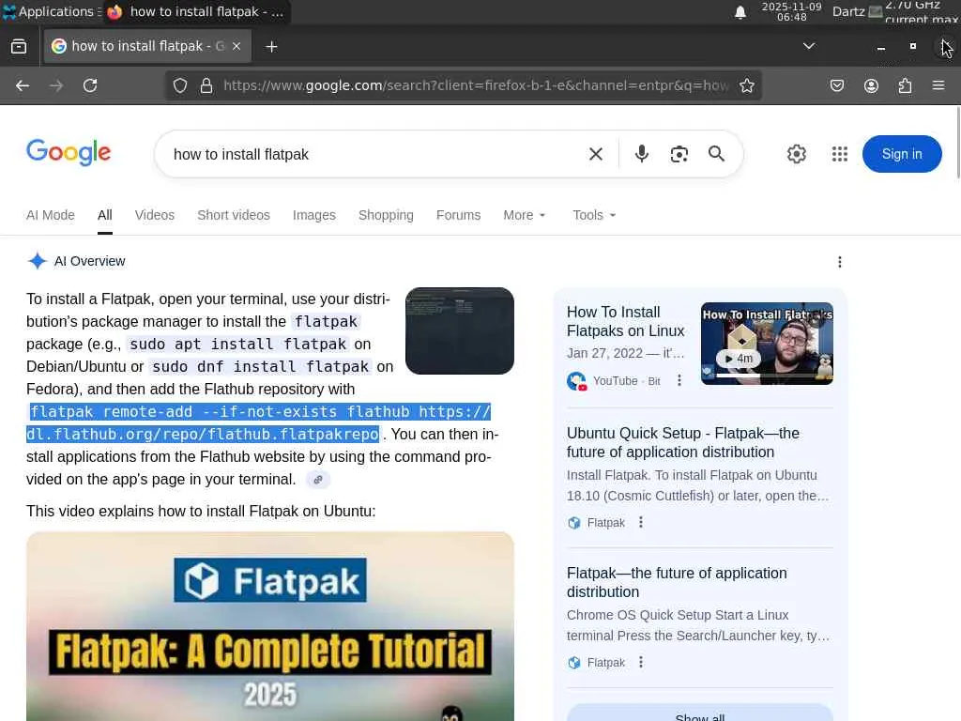The height and width of the screenshot is (721, 961).
Task: Submit search with magnifier icon
Action: pos(716,154)
